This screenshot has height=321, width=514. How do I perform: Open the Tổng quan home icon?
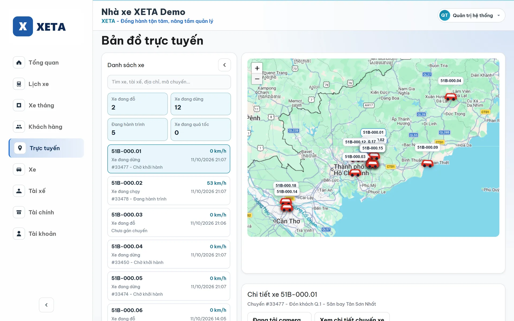pos(19,63)
